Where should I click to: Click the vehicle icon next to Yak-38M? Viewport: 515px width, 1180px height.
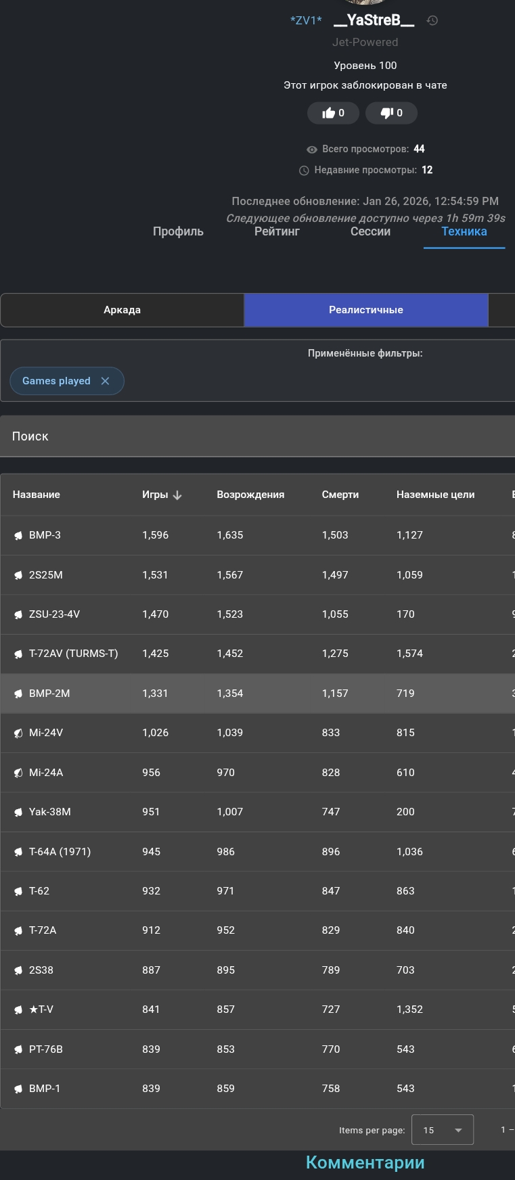point(18,813)
